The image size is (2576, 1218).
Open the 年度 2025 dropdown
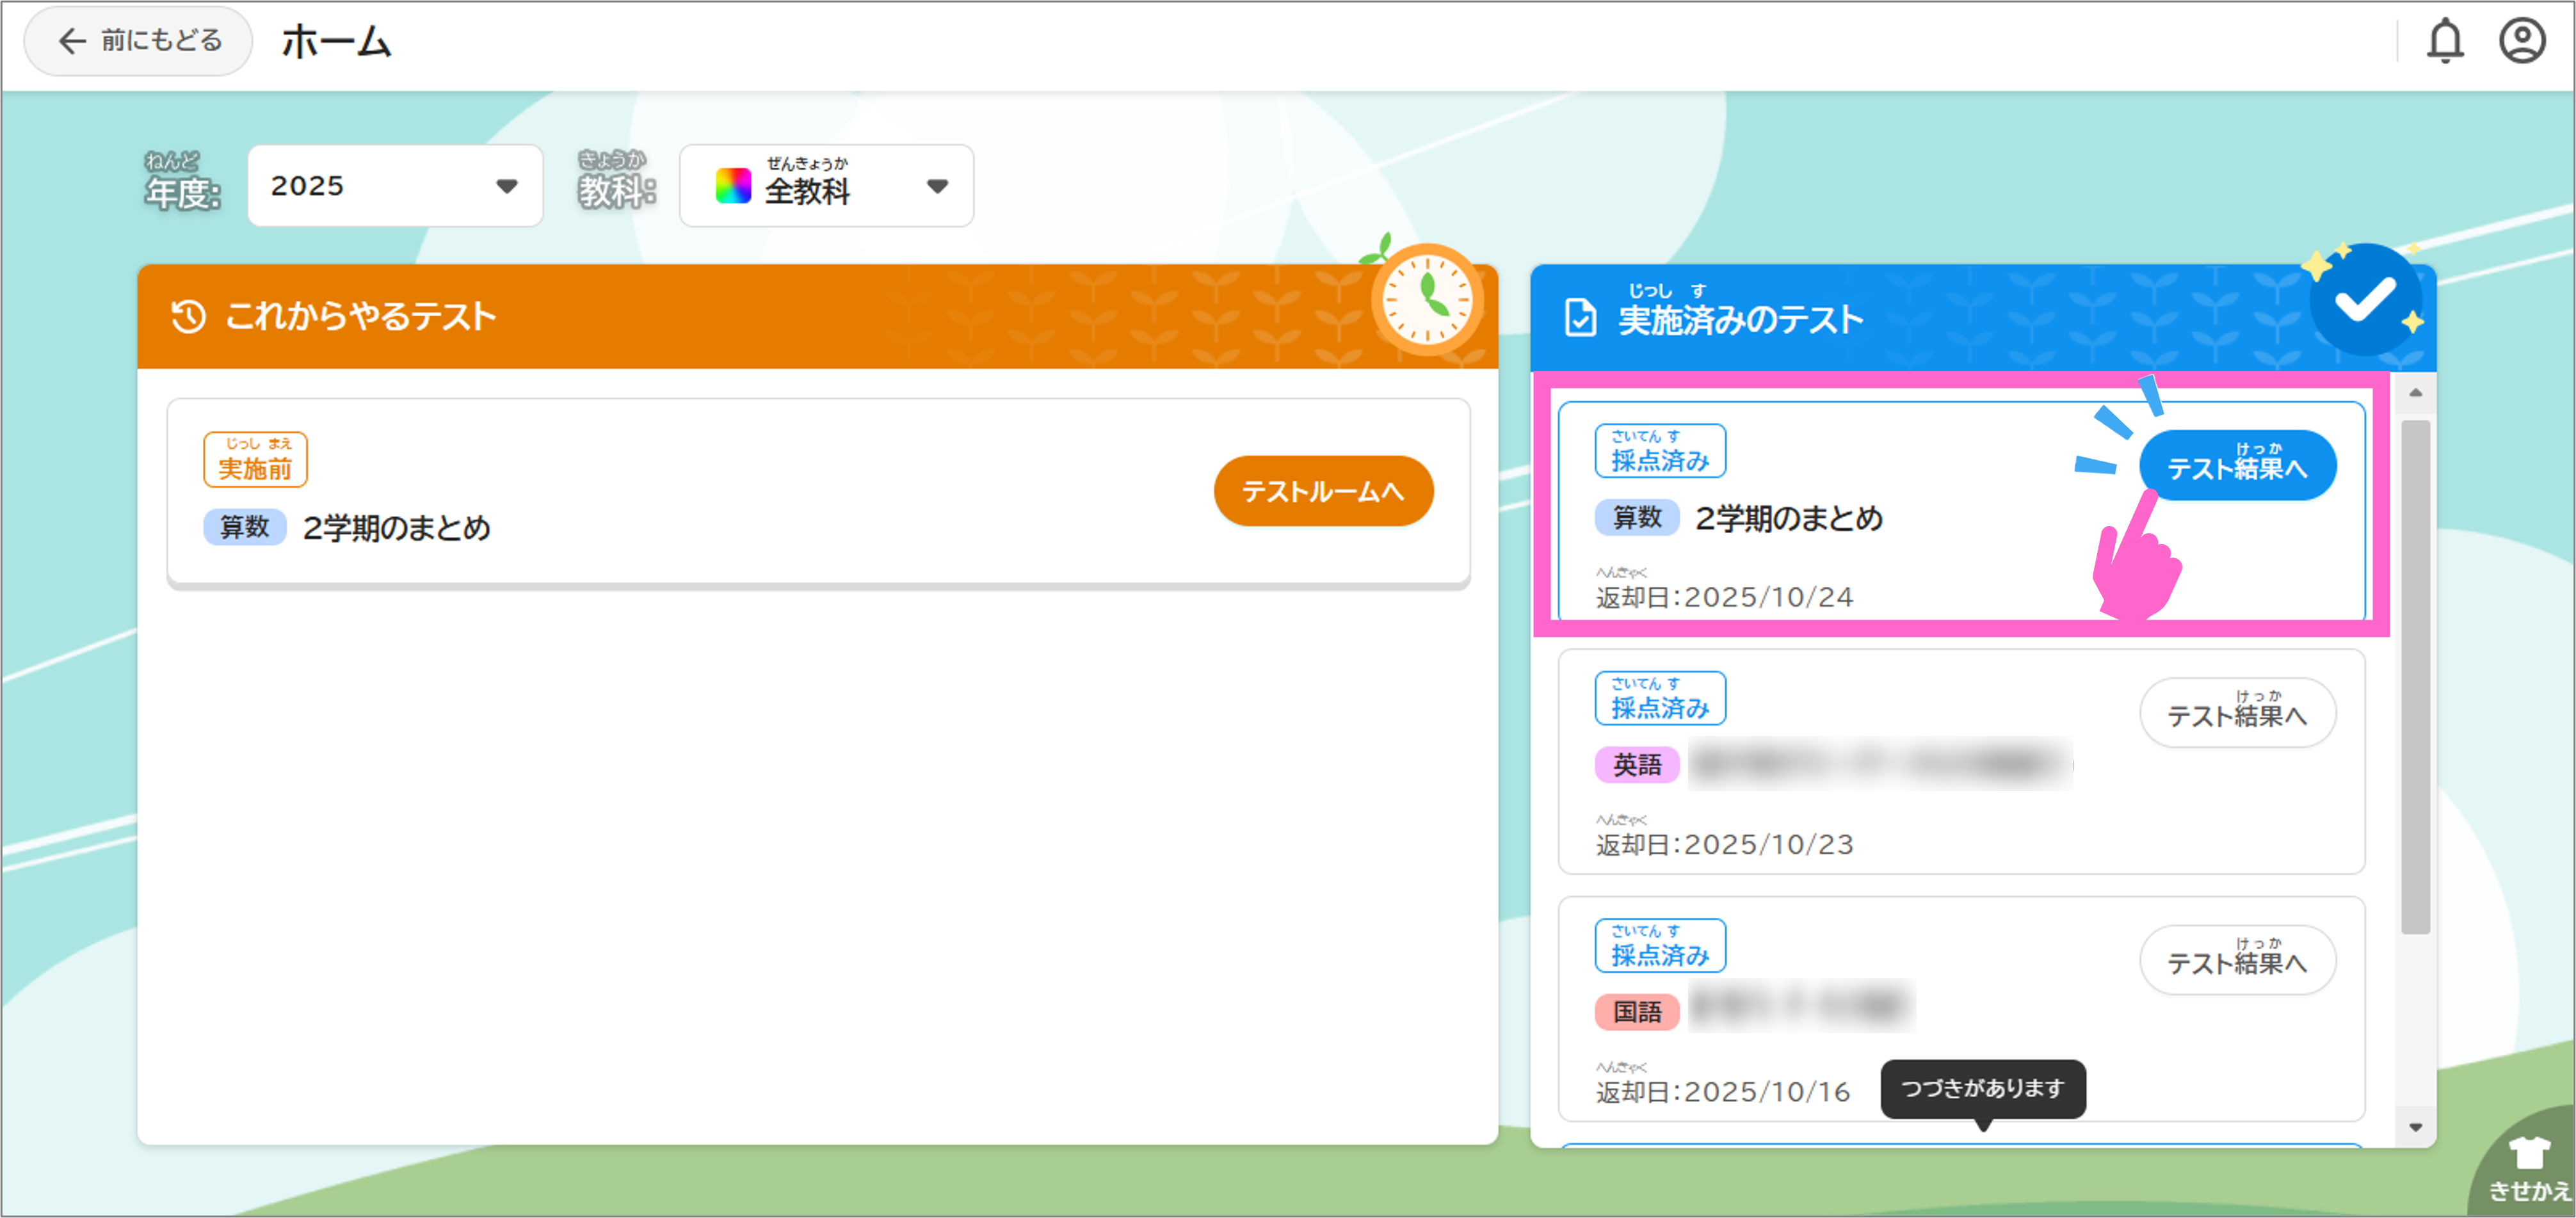395,185
